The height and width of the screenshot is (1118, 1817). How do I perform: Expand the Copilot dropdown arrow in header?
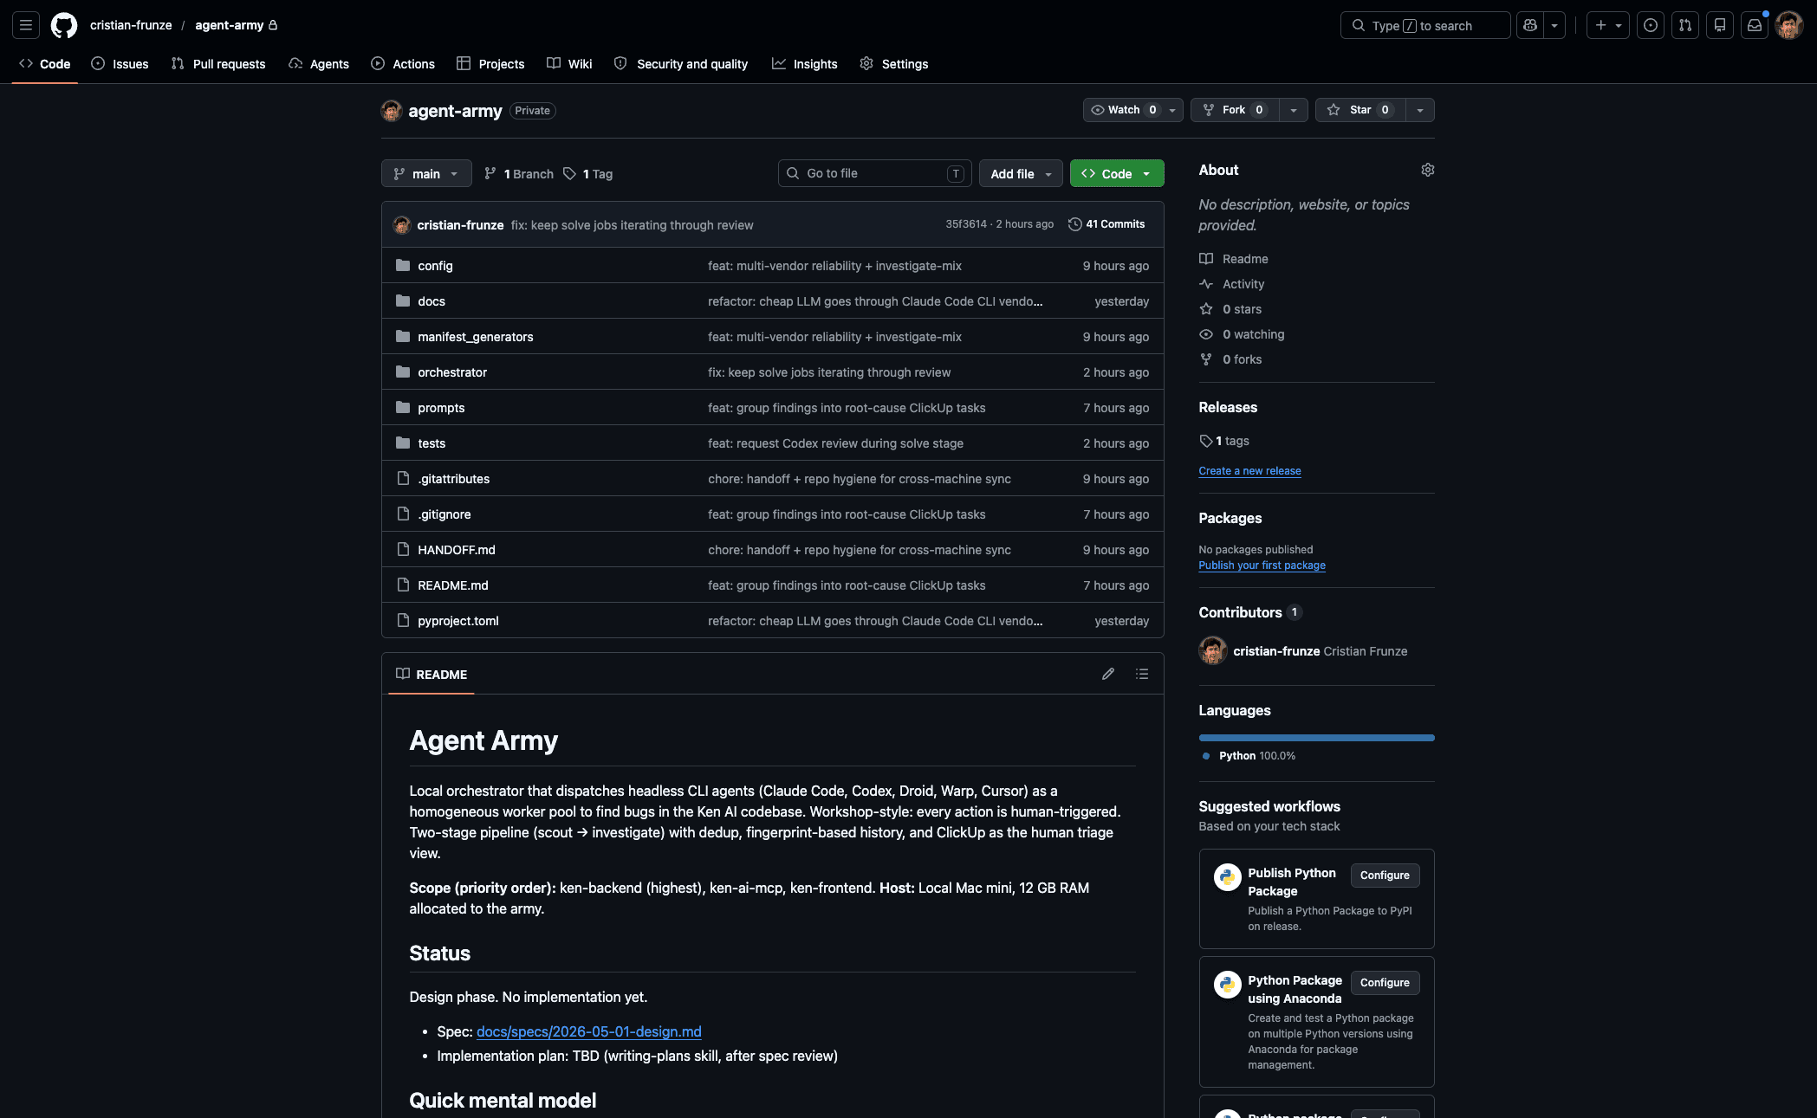click(1554, 25)
